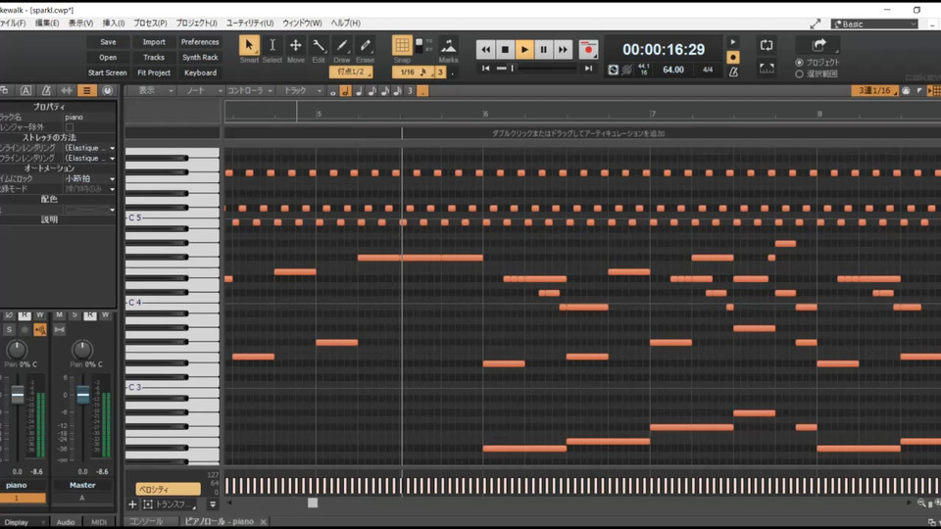This screenshot has height=529, width=941.
Task: Toggle the loop on/off icon
Action: coord(766,46)
